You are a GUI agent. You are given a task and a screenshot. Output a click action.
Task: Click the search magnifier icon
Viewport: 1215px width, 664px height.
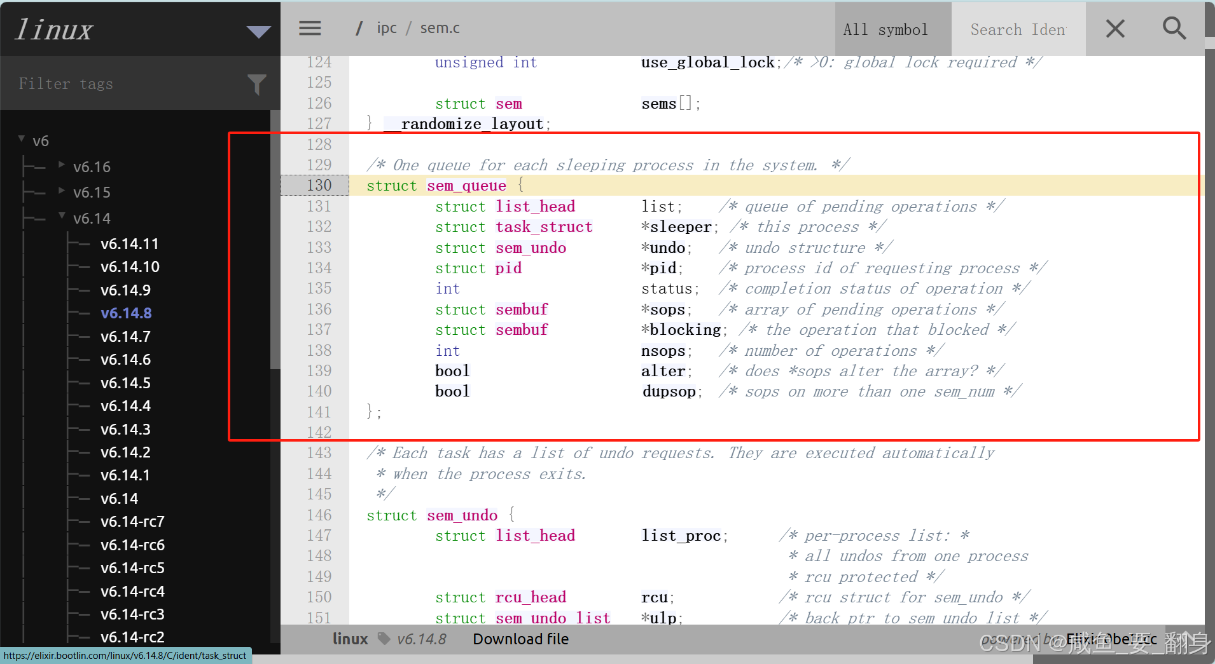(x=1174, y=29)
